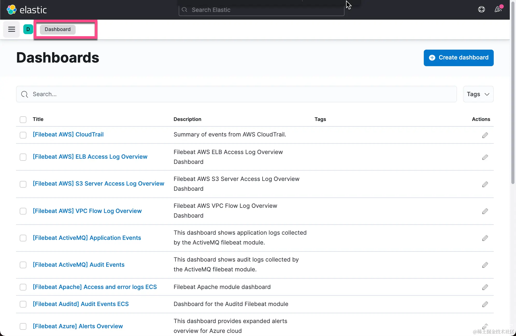Click the green D space avatar
The height and width of the screenshot is (336, 516).
(28, 29)
